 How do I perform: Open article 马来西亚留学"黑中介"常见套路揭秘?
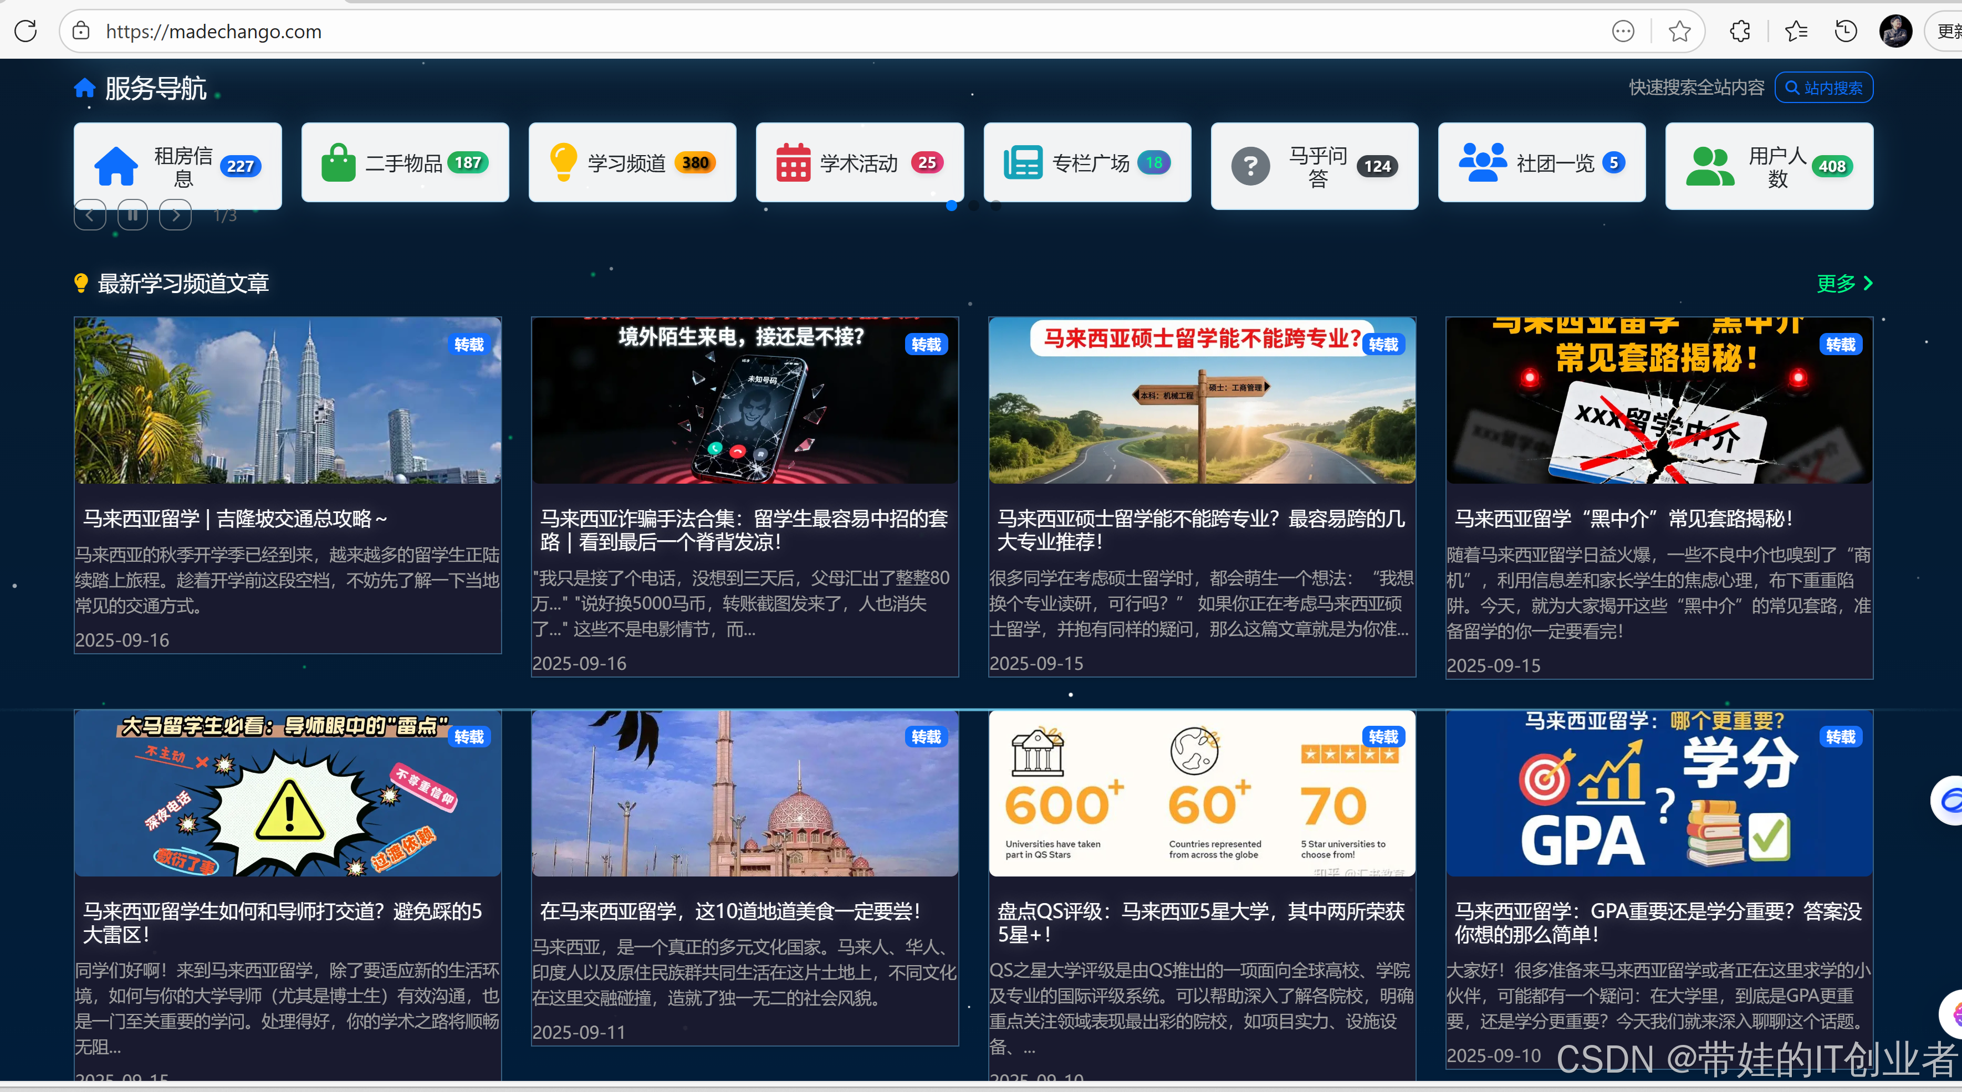(x=1624, y=519)
